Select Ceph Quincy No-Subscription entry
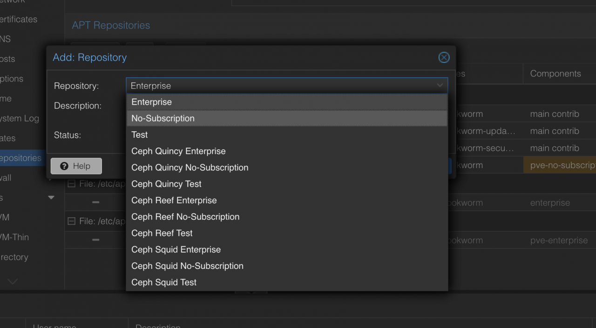 coord(287,167)
